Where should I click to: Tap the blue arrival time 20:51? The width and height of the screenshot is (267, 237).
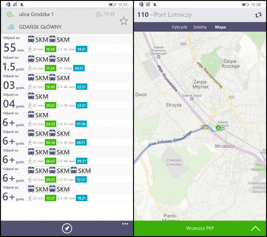click(x=79, y=68)
